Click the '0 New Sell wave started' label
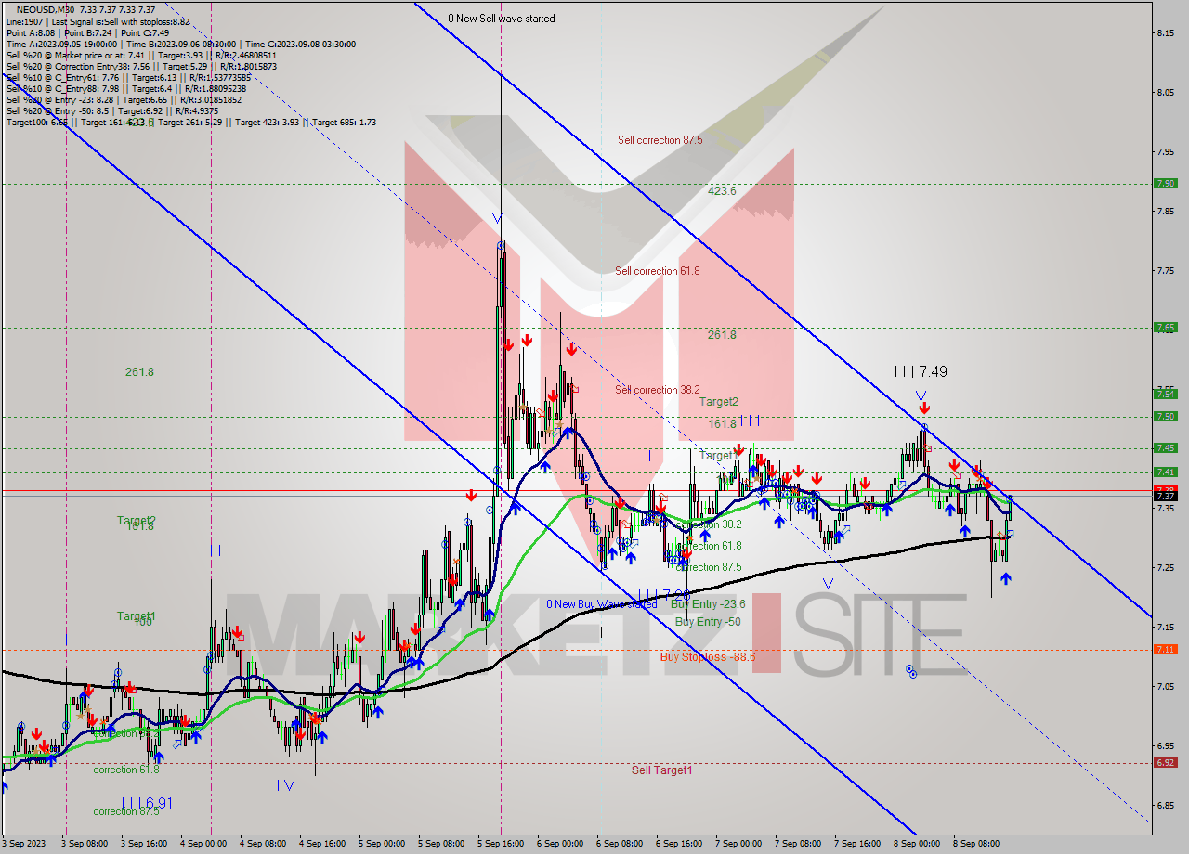The width and height of the screenshot is (1189, 854). click(502, 19)
